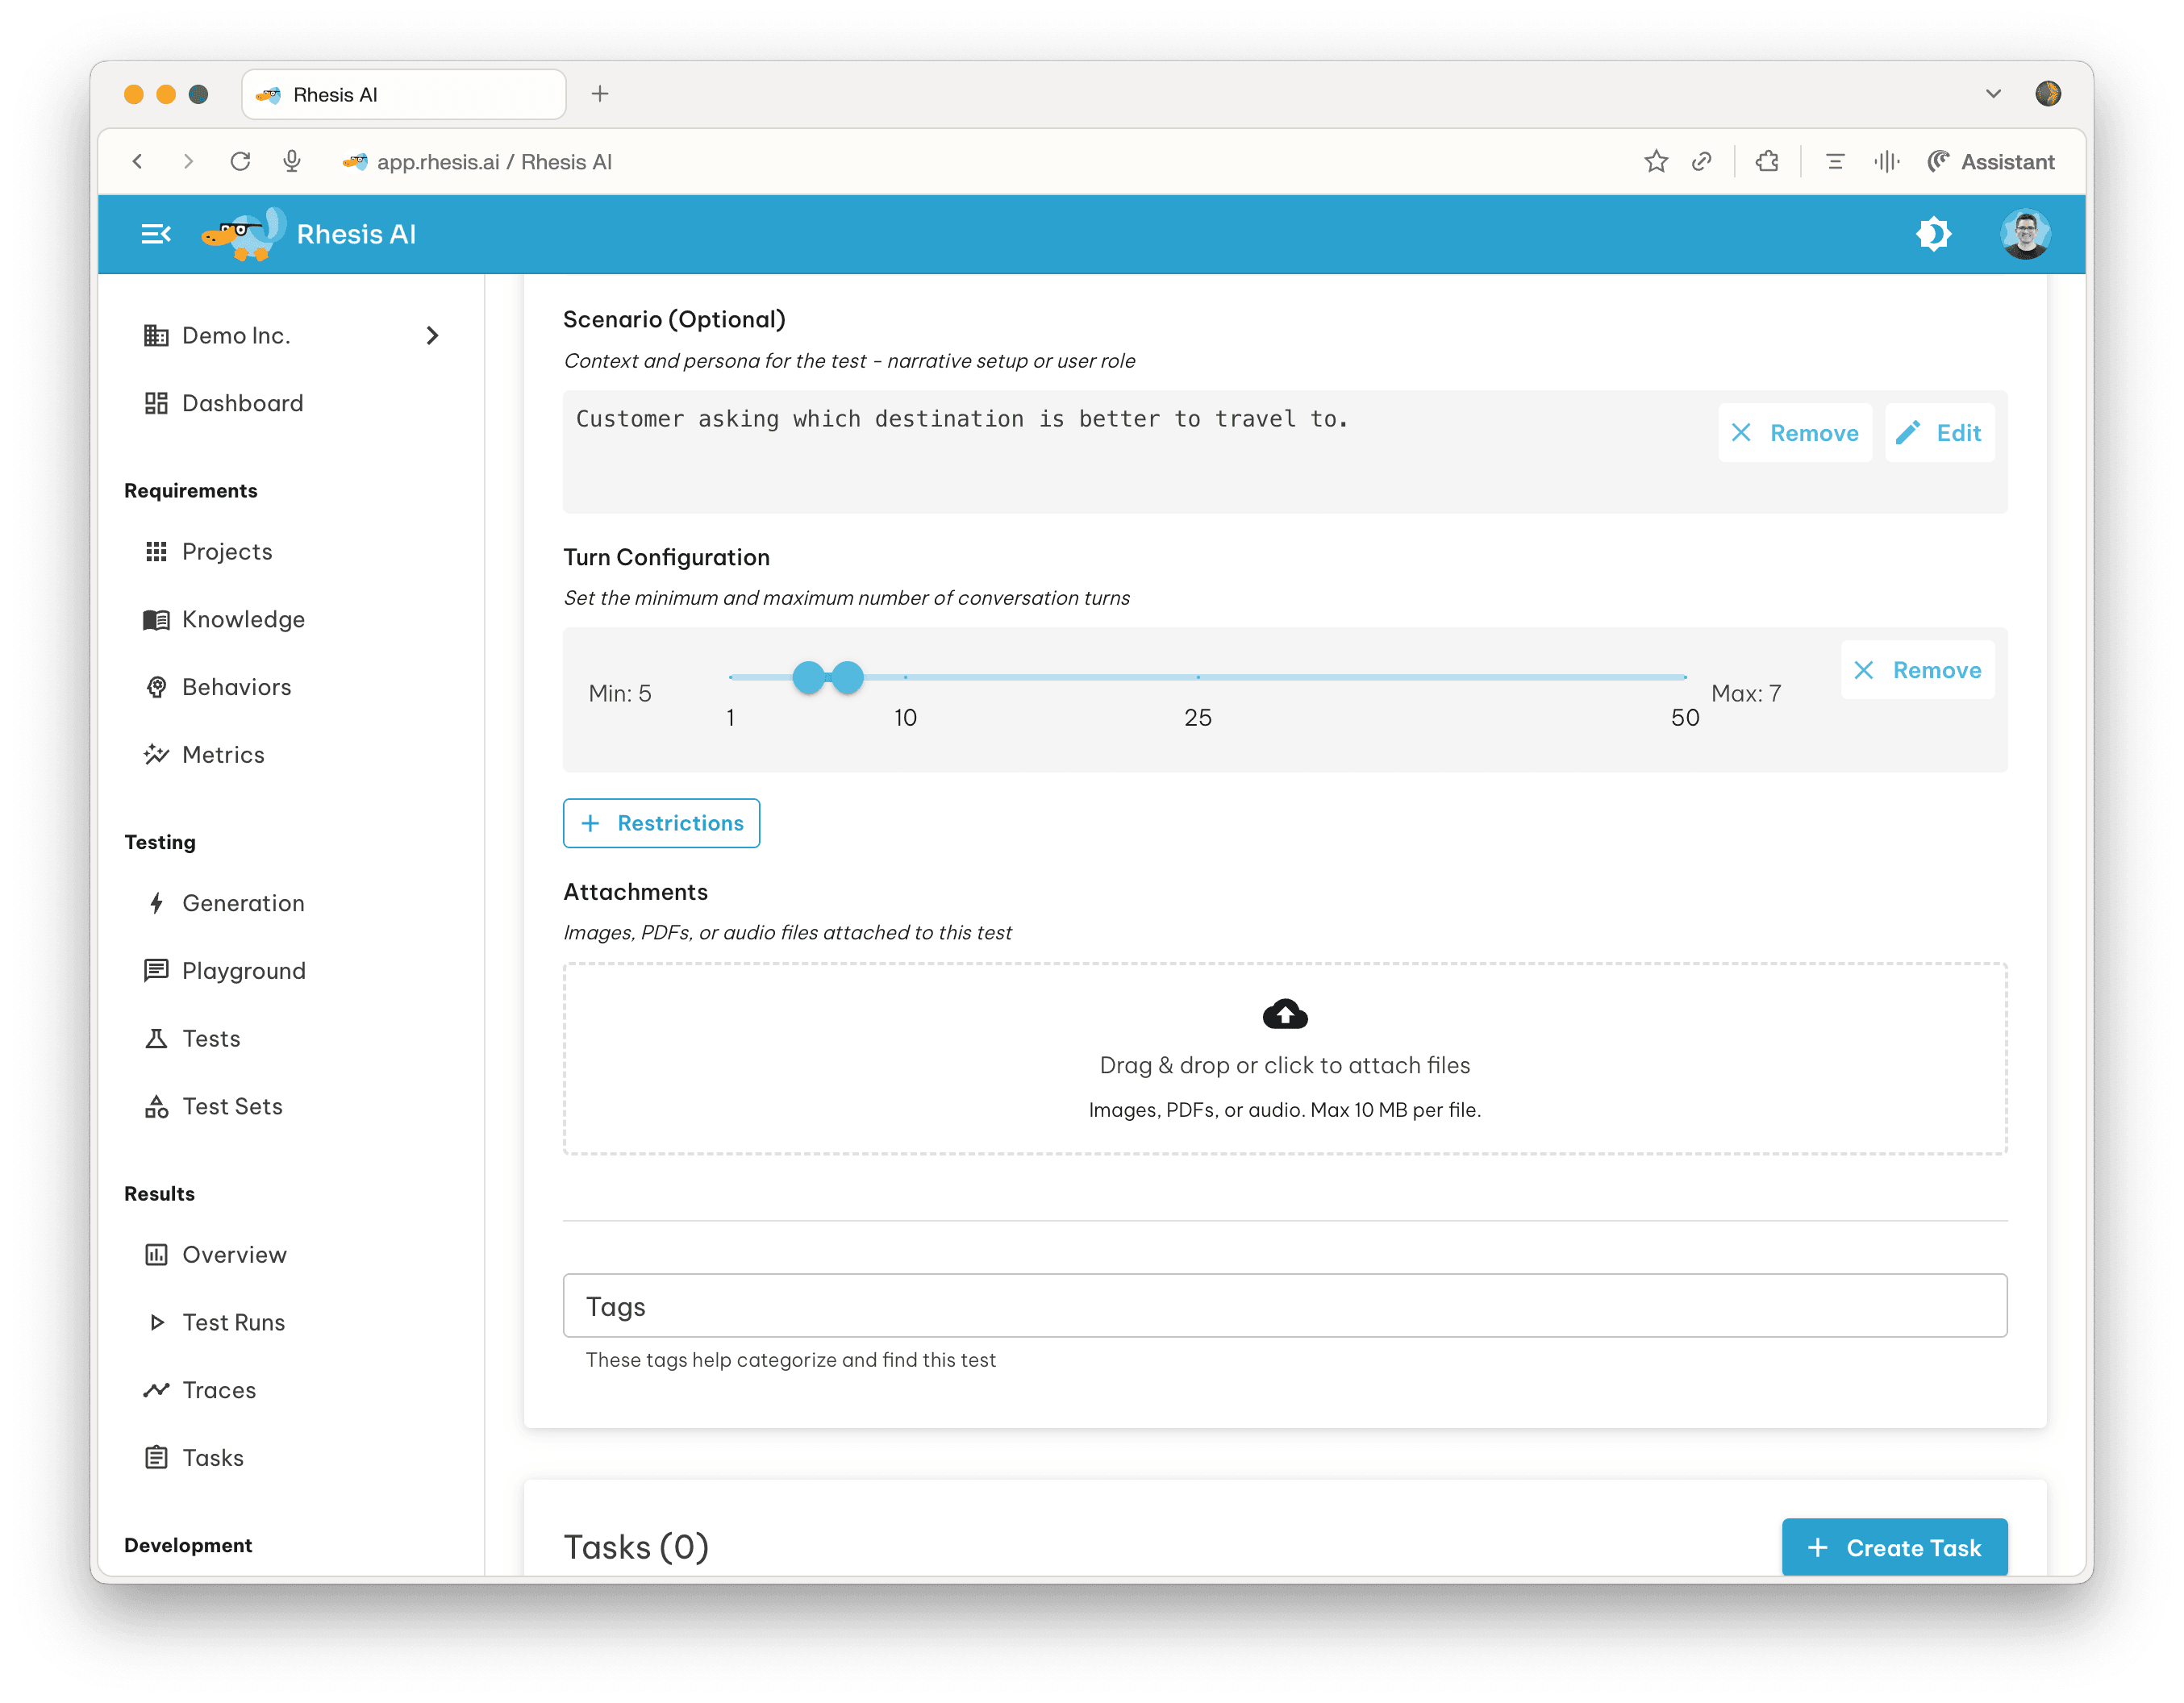Screen dimensions: 2184x1703
Task: Expand the Restrictions section
Action: pyautogui.click(x=661, y=823)
